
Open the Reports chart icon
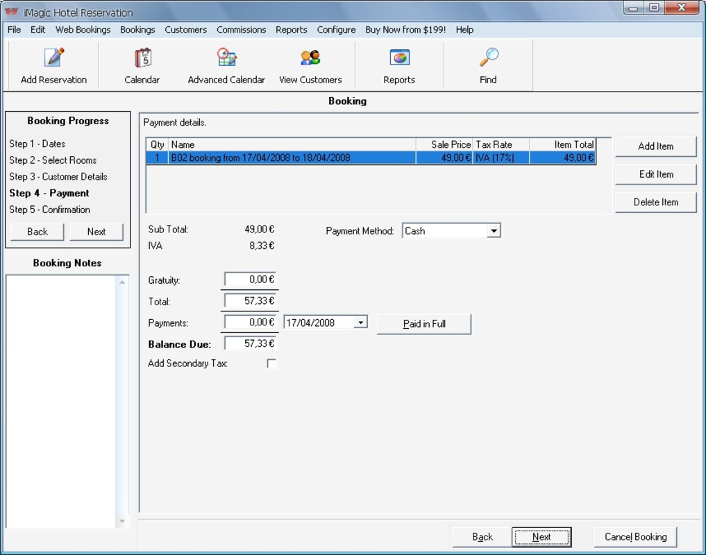[399, 58]
